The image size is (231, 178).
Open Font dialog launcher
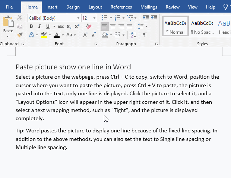tap(96, 44)
